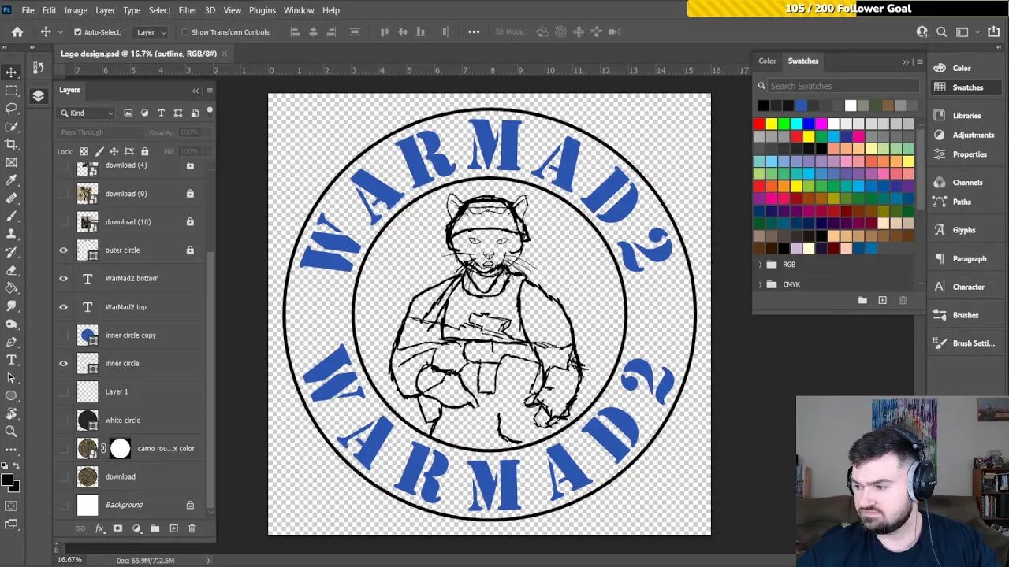
Task: Click the Home icon in options bar
Action: coord(17,32)
